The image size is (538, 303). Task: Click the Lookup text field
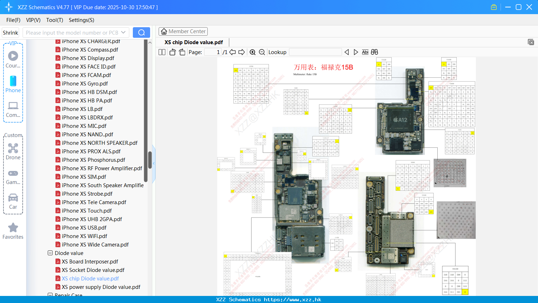[x=315, y=52]
